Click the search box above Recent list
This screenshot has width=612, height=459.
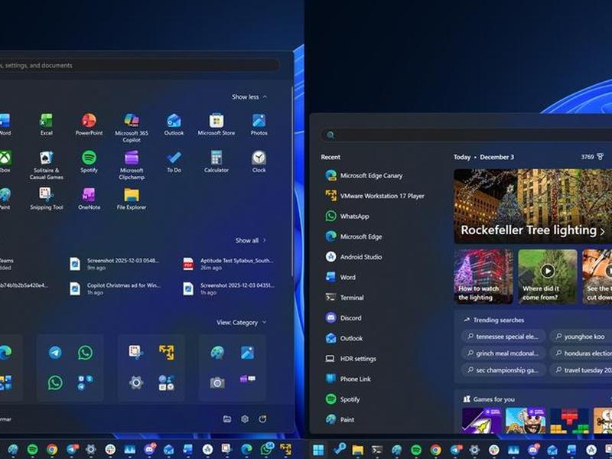tap(467, 135)
